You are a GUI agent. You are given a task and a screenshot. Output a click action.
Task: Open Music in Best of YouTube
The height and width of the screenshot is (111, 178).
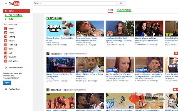coord(11,29)
